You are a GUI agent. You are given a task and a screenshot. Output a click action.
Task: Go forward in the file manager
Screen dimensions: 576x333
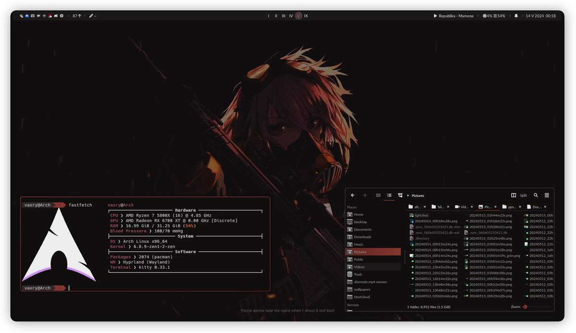click(x=365, y=195)
